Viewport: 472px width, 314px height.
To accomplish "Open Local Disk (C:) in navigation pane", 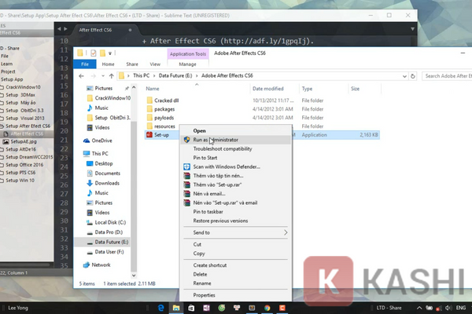I will (x=110, y=222).
